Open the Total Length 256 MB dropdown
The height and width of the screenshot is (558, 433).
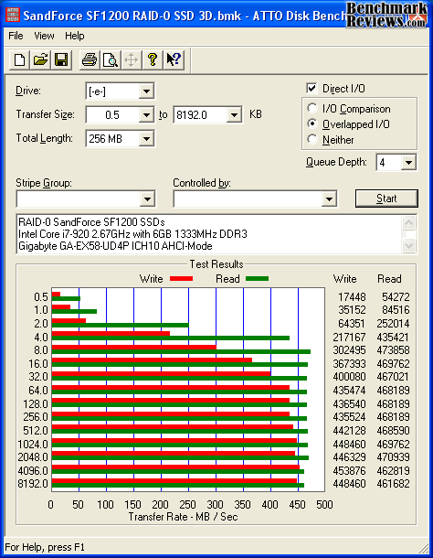click(x=146, y=138)
